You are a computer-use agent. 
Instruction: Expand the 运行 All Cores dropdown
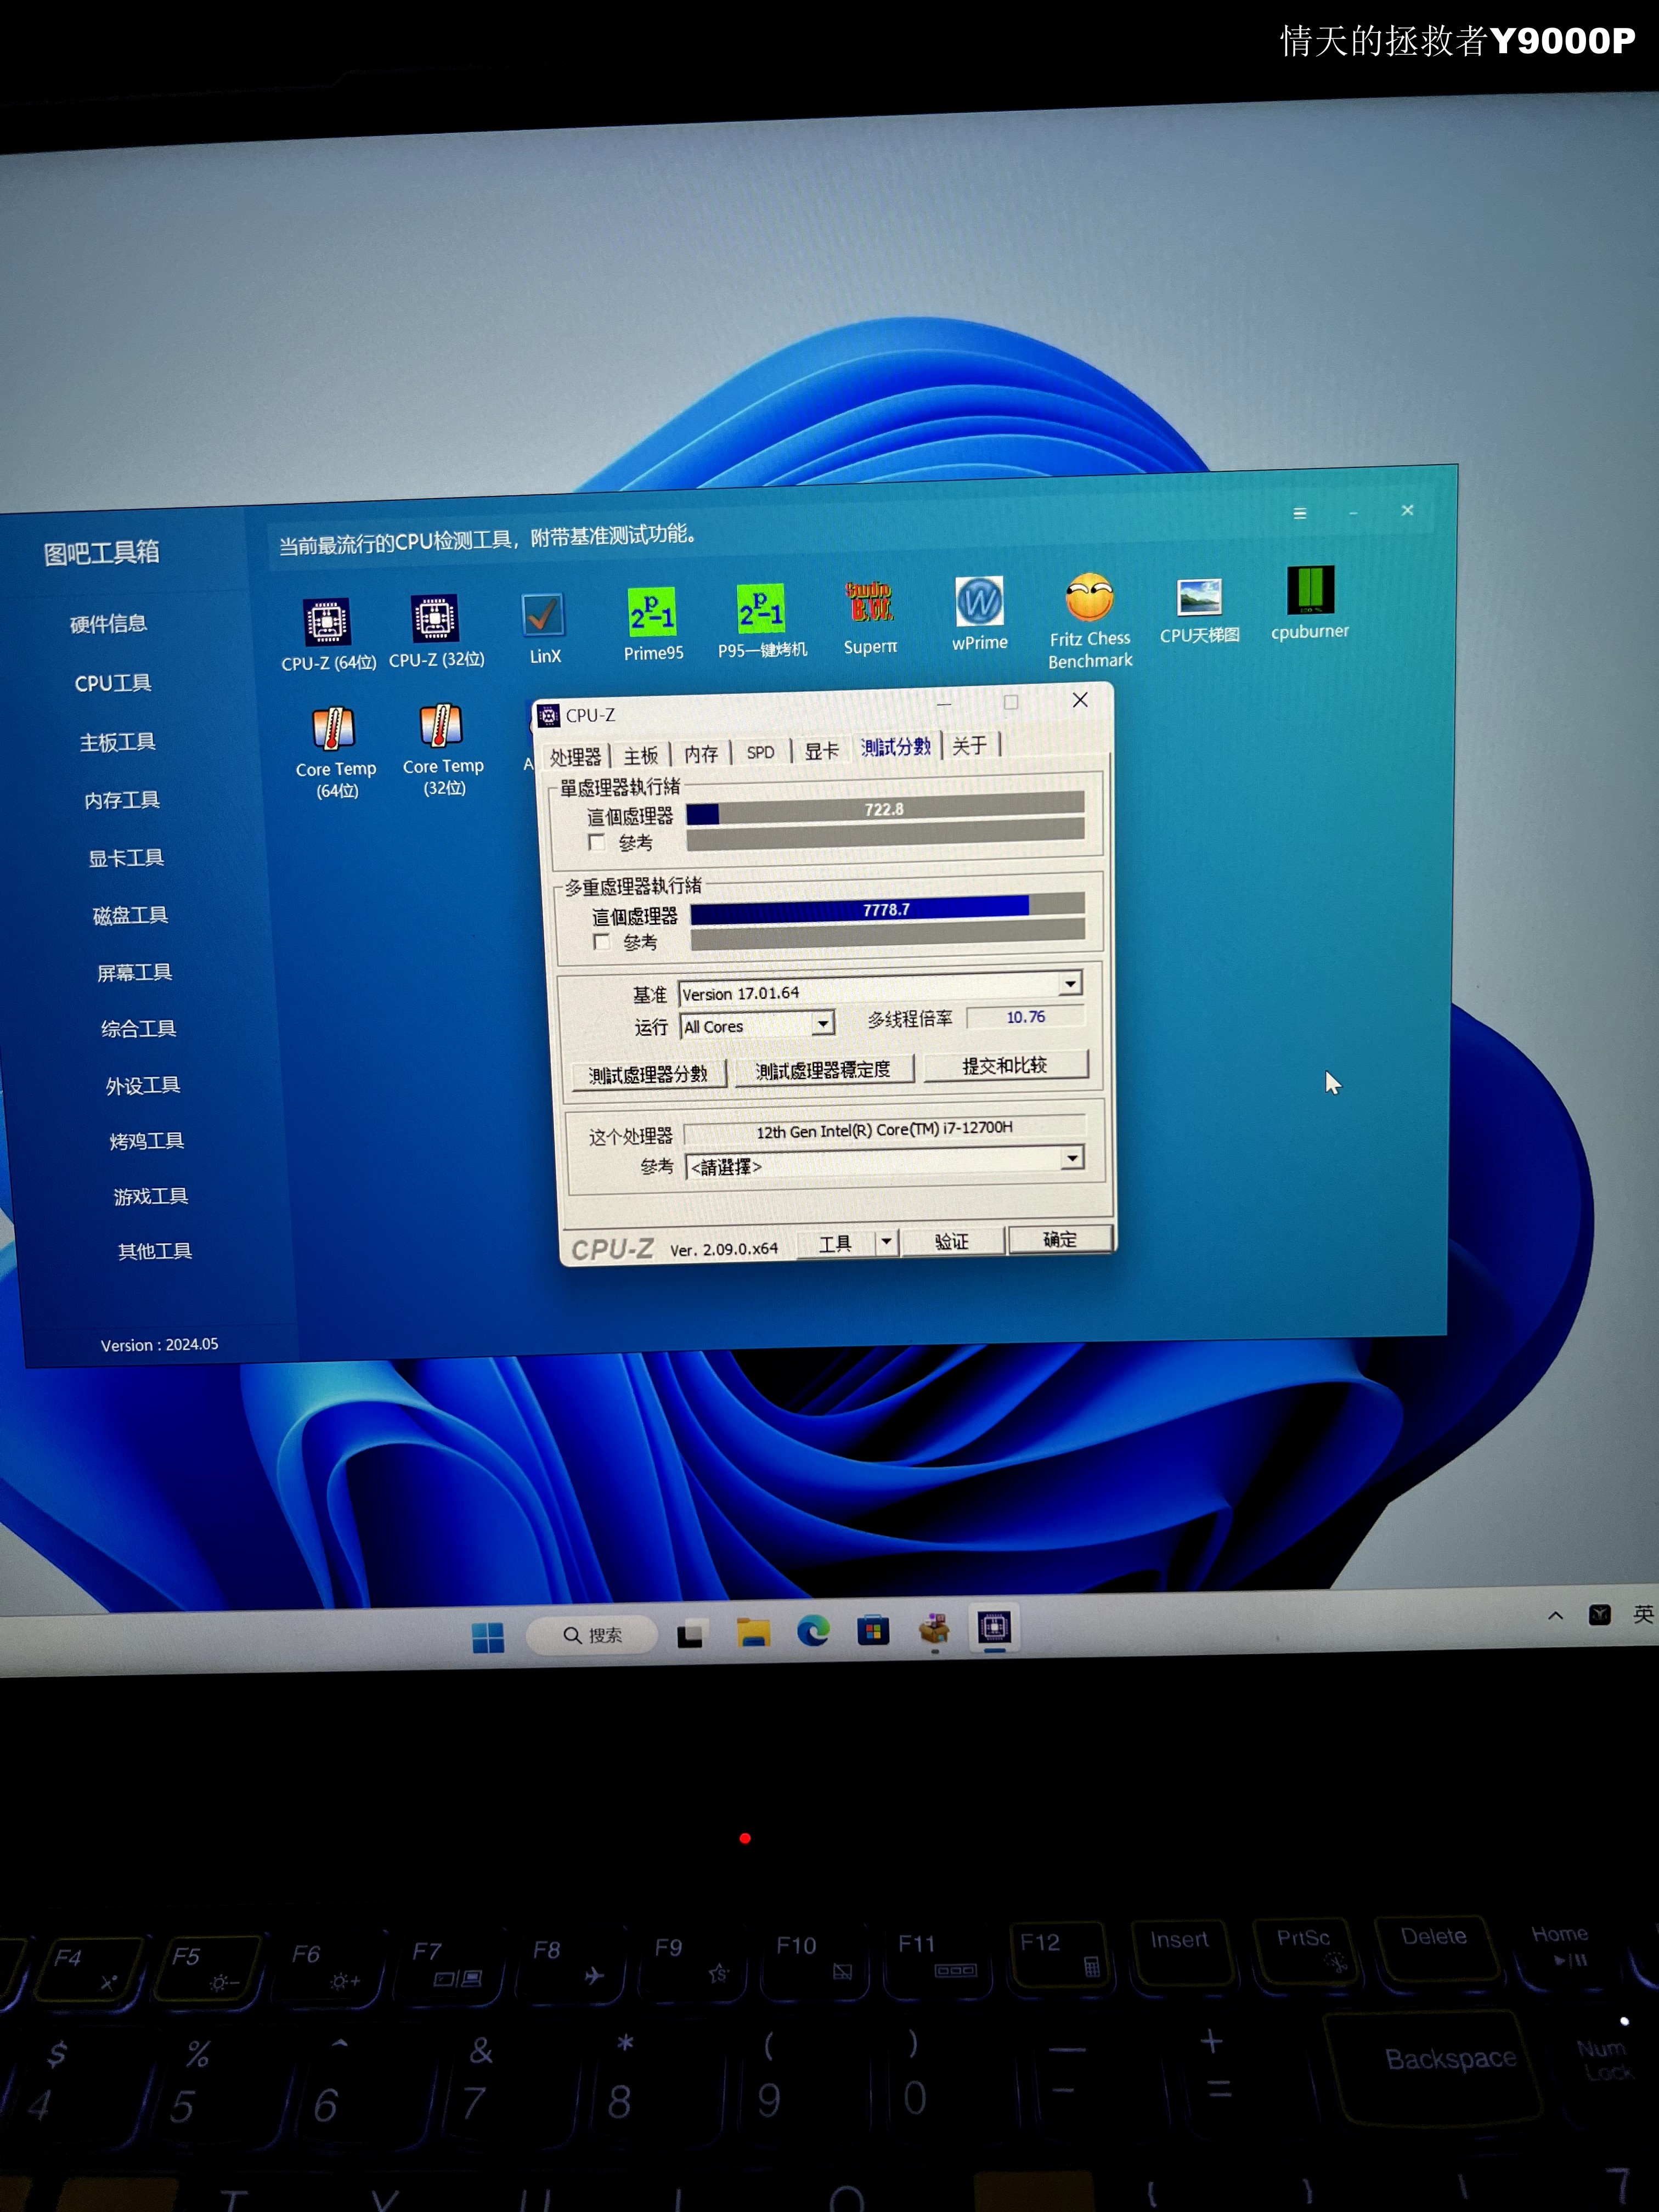[822, 1023]
